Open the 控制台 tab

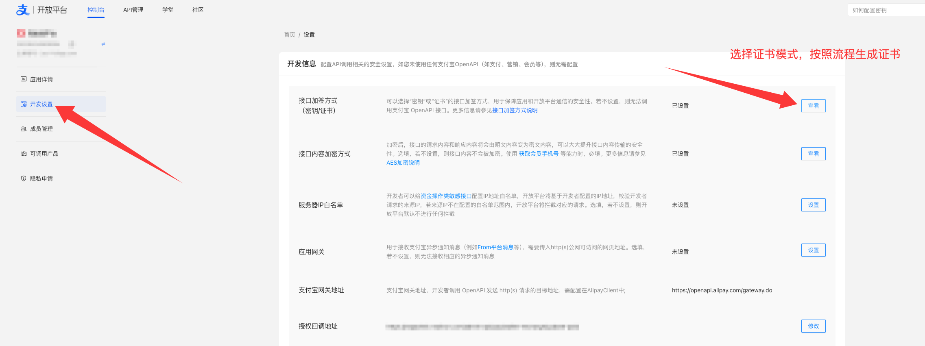96,10
